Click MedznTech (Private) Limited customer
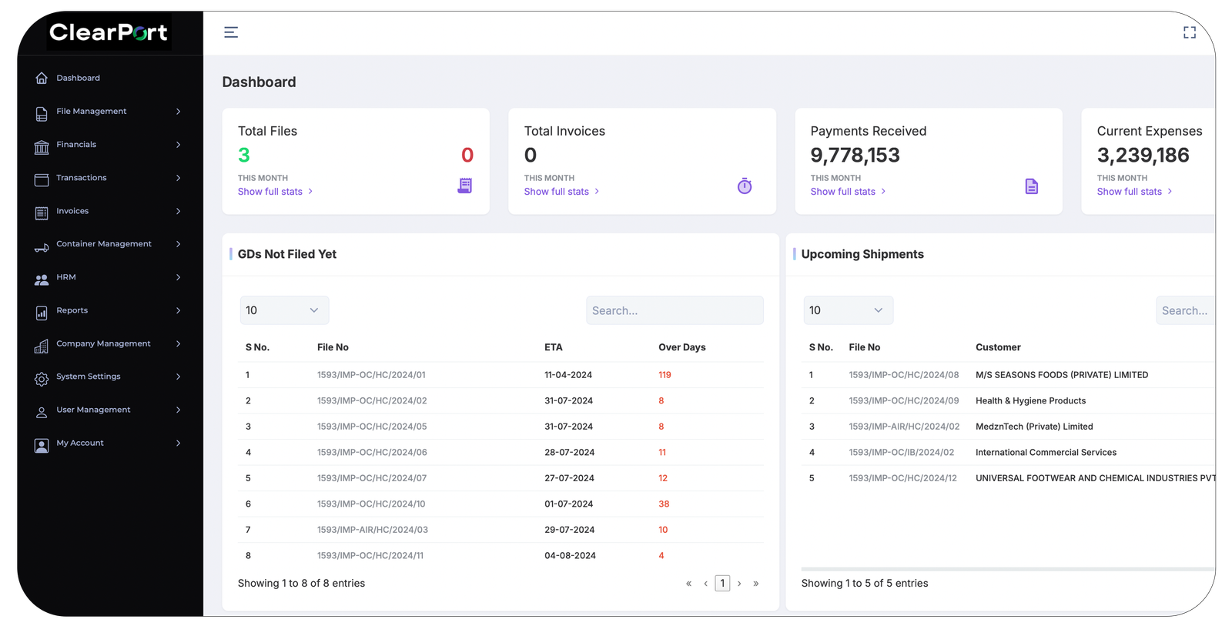 tap(1034, 427)
